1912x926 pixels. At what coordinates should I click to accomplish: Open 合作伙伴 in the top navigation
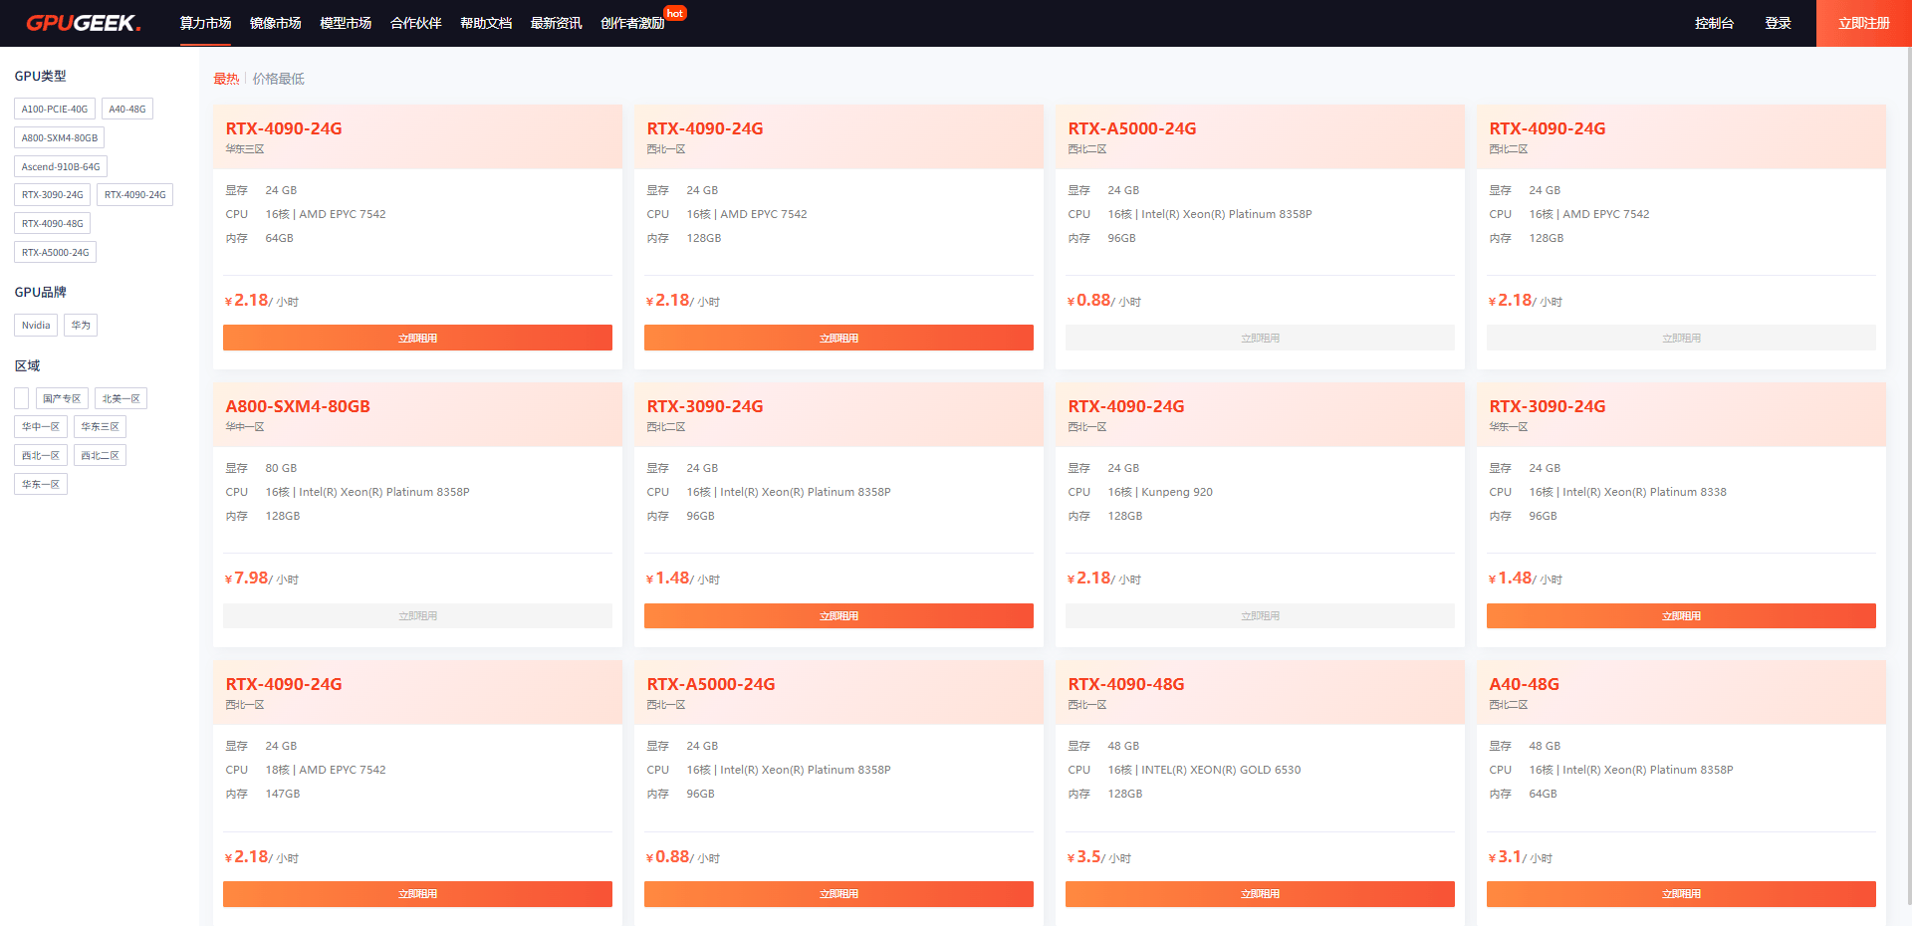(x=415, y=23)
